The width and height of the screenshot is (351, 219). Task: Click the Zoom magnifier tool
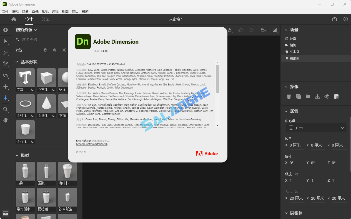tap(6, 109)
